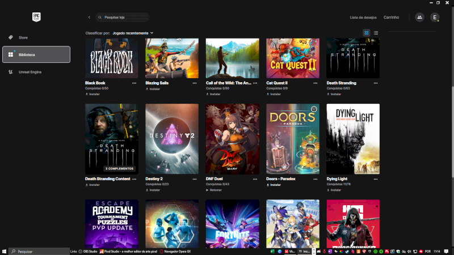The image size is (454, 255).
Task: Open Cat Quest II cover
Action: (x=293, y=58)
